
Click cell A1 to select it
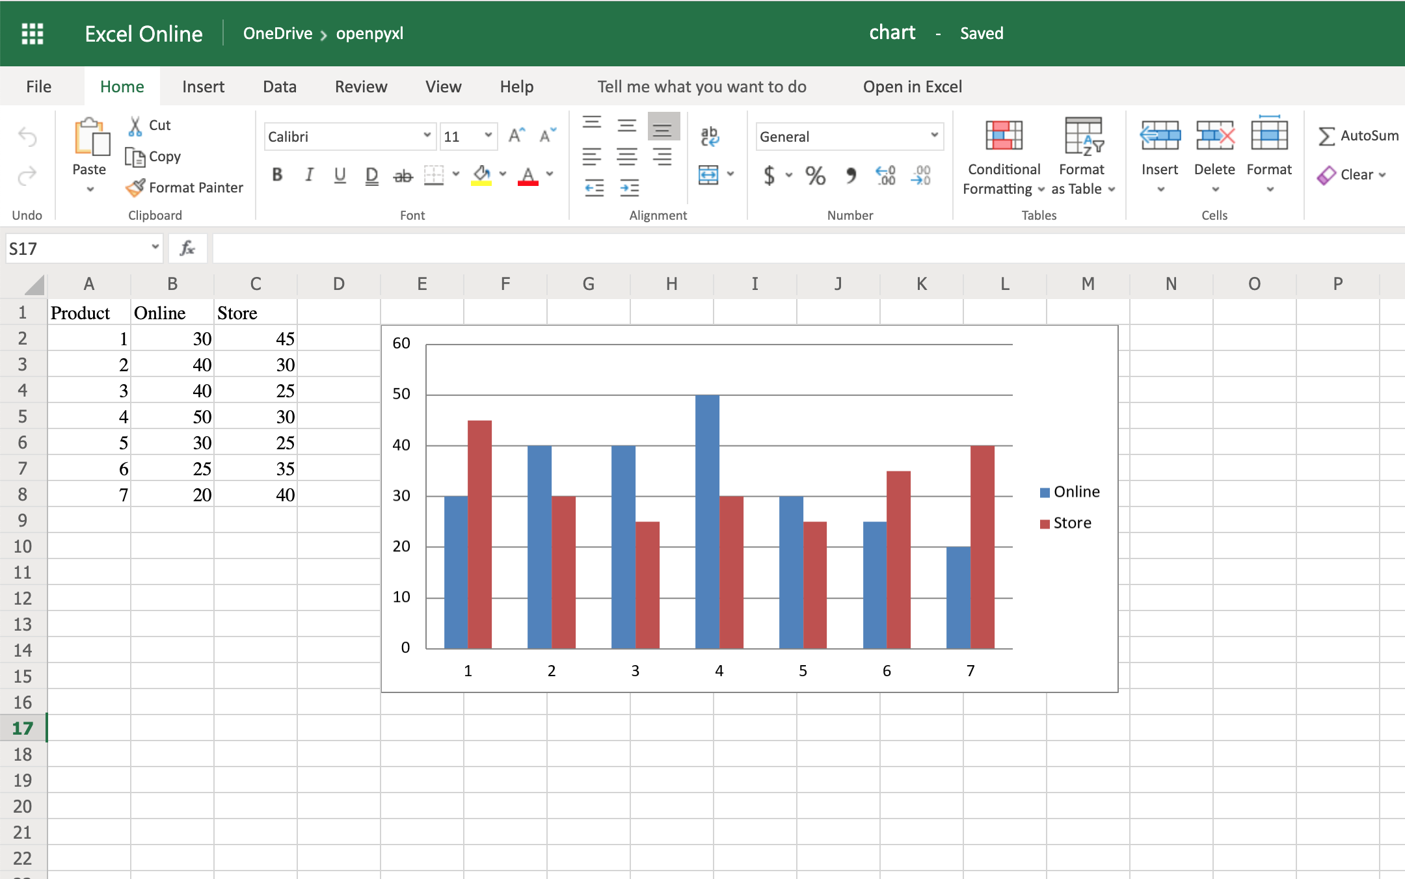(89, 313)
